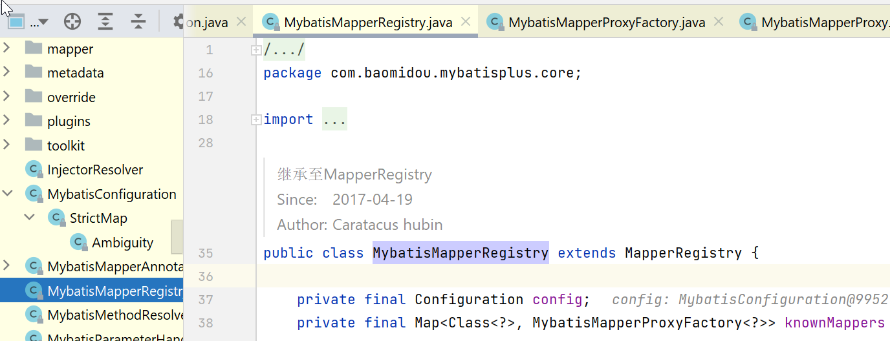Click the package com.baomidou.mybatisplus.core statement
The image size is (890, 341).
423,73
